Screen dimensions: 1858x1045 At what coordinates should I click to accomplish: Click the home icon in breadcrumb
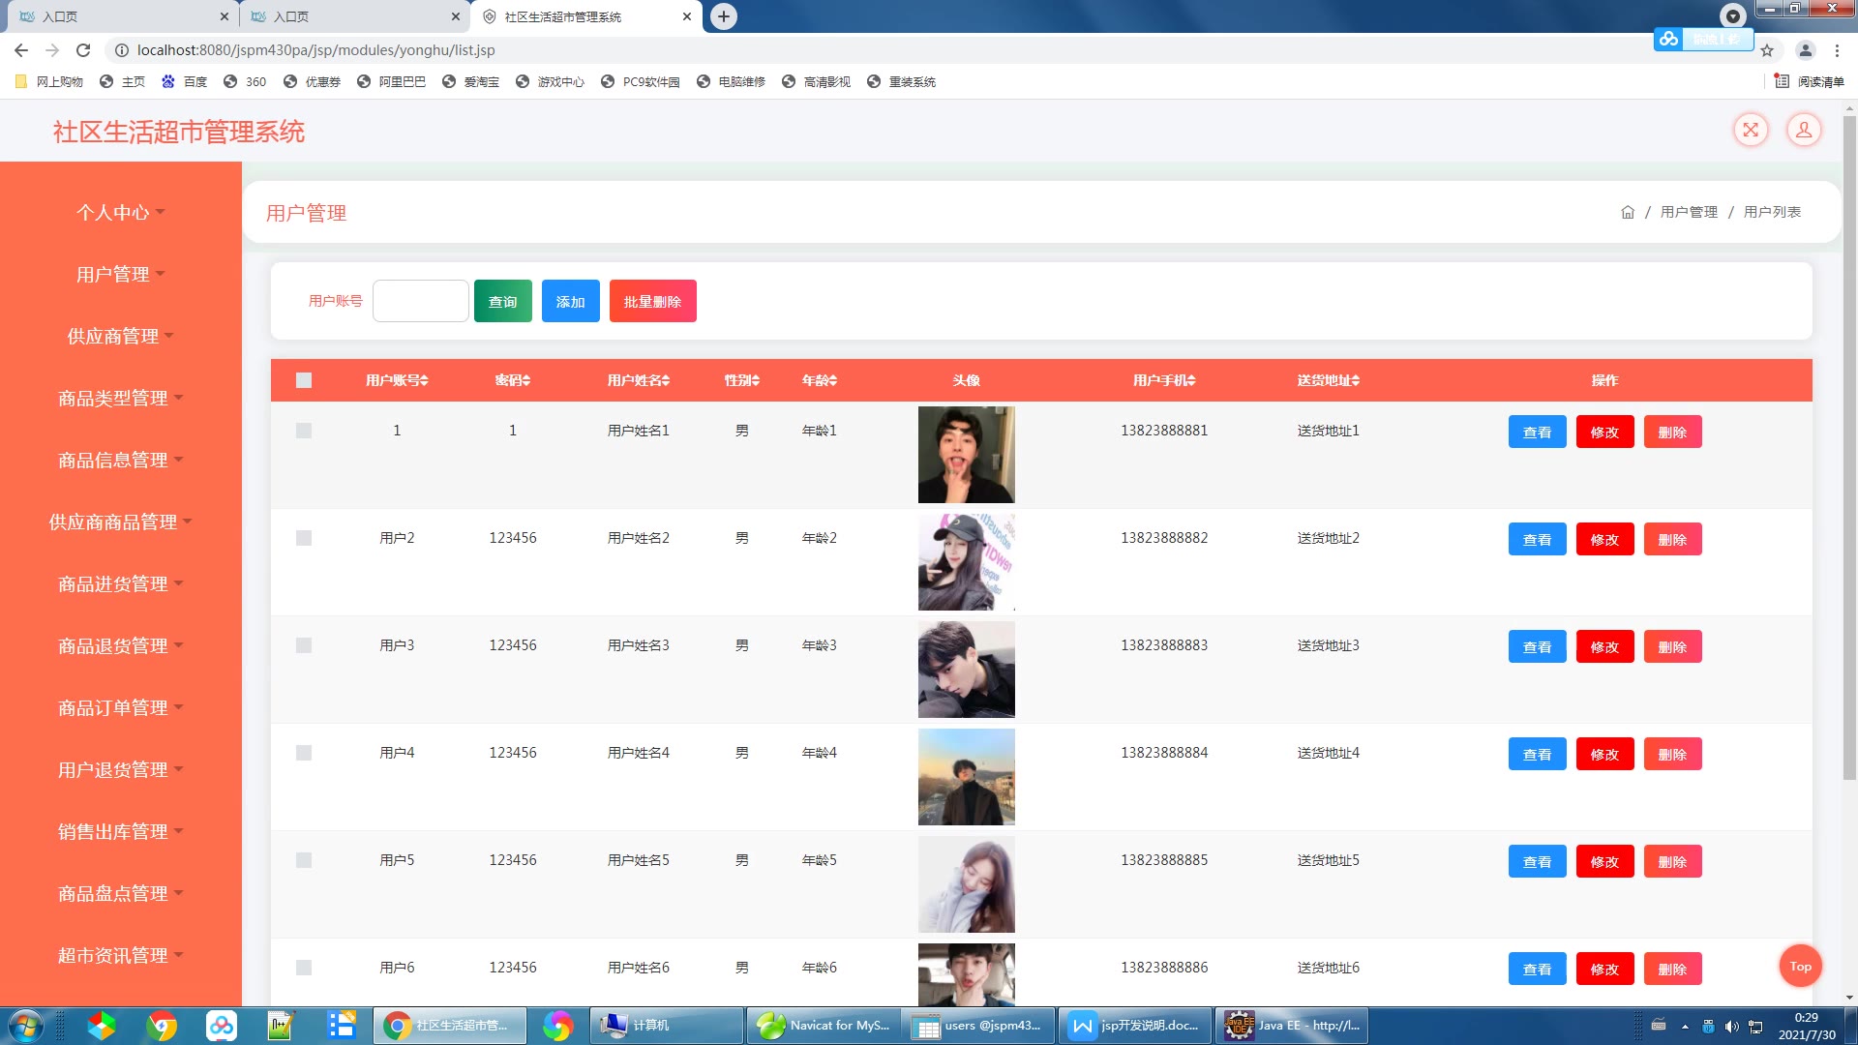tap(1627, 212)
